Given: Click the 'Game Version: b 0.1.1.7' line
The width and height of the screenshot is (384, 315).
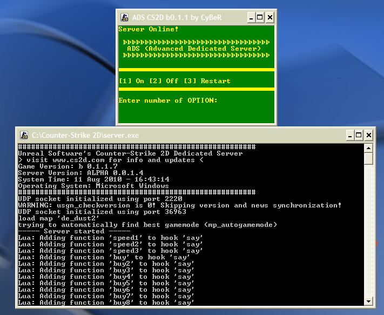Looking at the screenshot, I should pos(68,166).
